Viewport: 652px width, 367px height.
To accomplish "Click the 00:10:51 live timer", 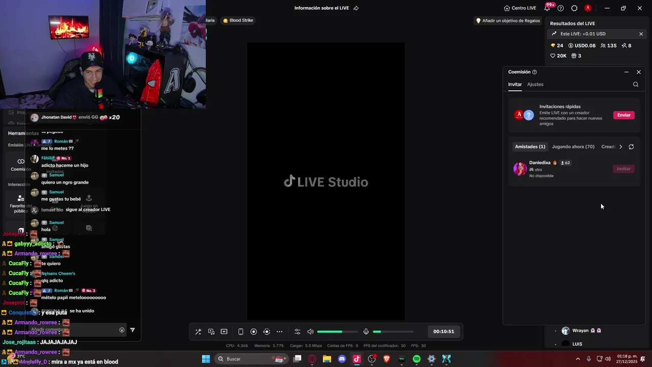I will pos(444,331).
